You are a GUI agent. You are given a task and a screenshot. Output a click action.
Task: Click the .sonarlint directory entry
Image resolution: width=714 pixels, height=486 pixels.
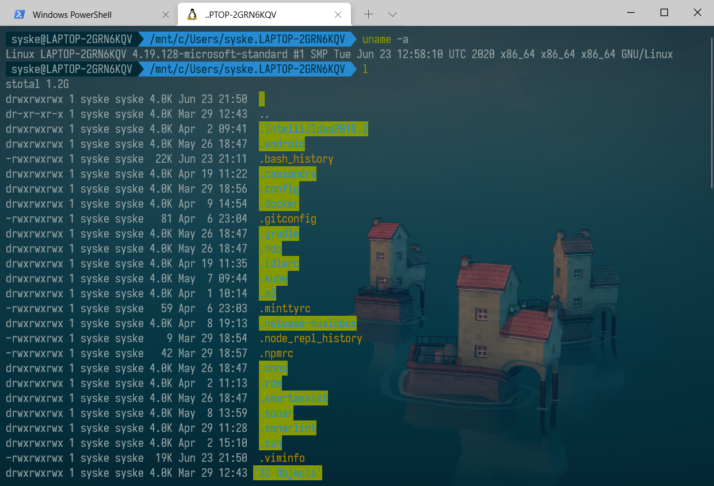tap(287, 428)
